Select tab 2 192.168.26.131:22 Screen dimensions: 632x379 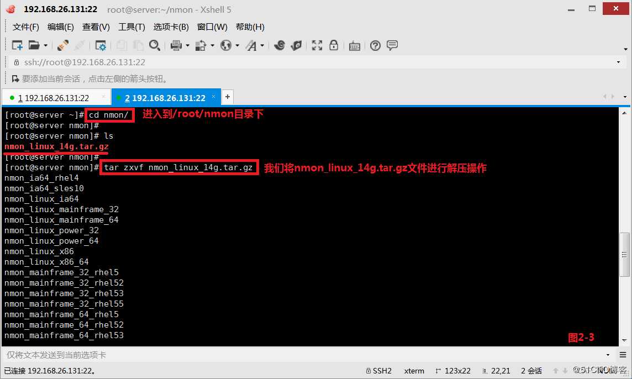click(x=165, y=98)
